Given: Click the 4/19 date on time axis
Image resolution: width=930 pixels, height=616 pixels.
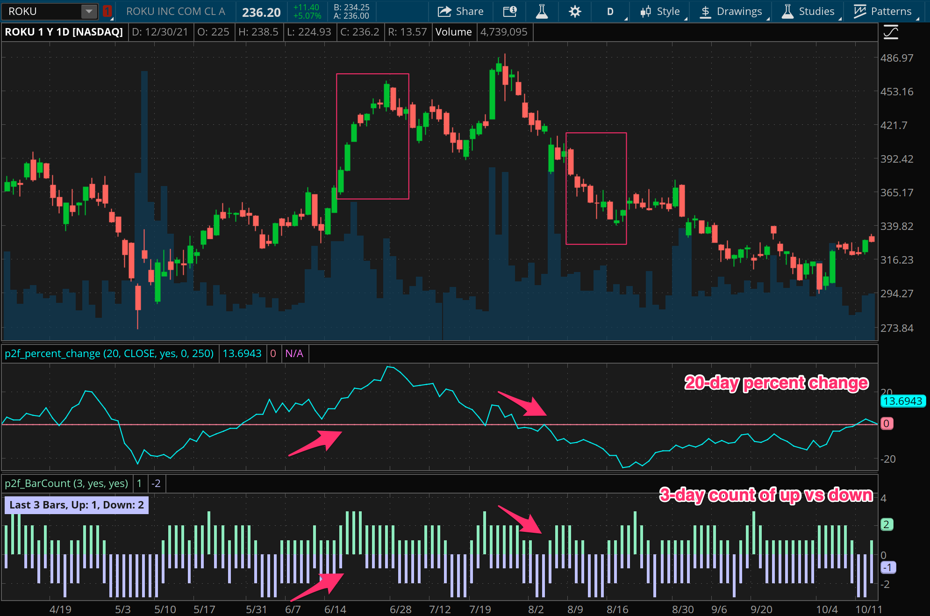Looking at the screenshot, I should coord(60,609).
